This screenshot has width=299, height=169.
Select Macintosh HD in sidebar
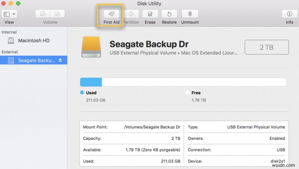pos(34,40)
